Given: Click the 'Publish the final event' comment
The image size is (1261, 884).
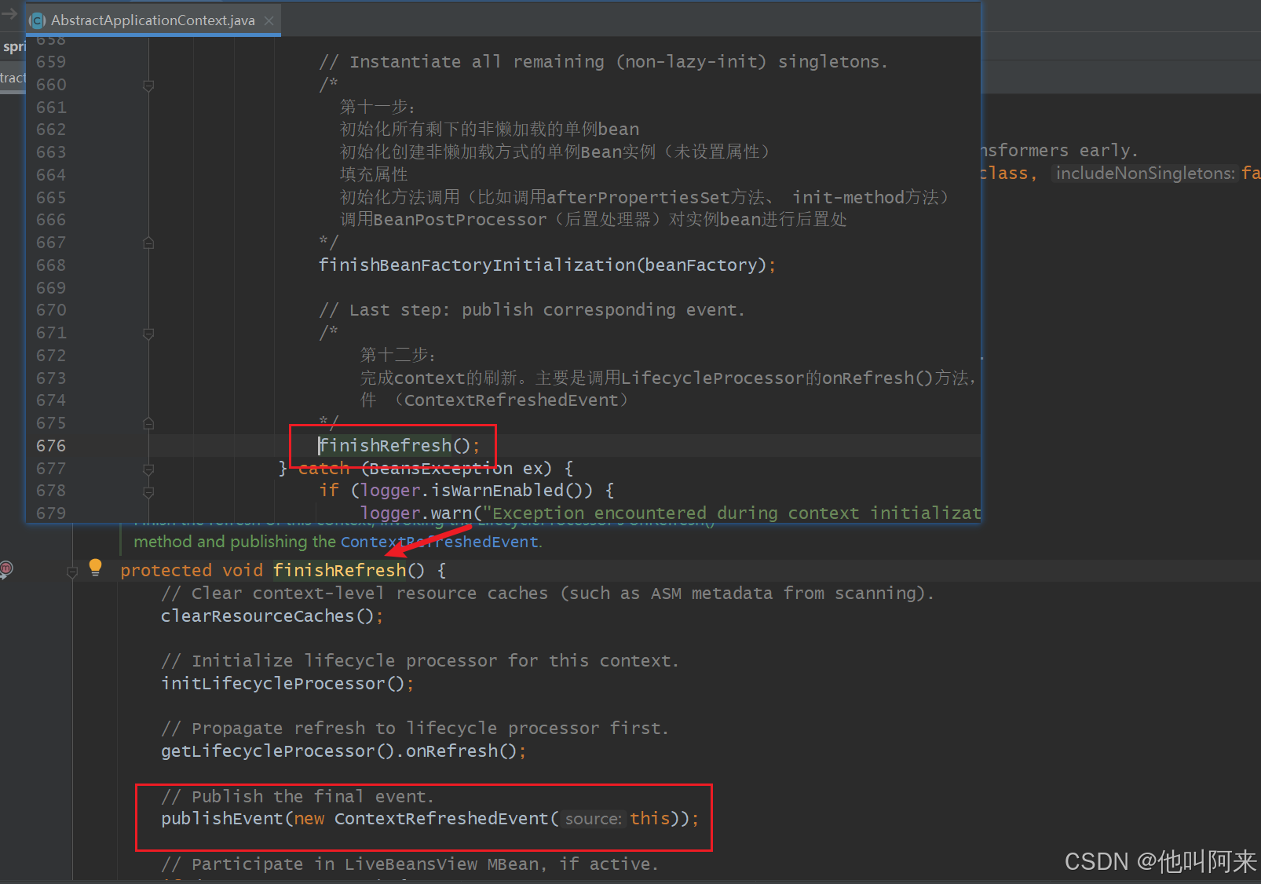Looking at the screenshot, I should [x=298, y=797].
